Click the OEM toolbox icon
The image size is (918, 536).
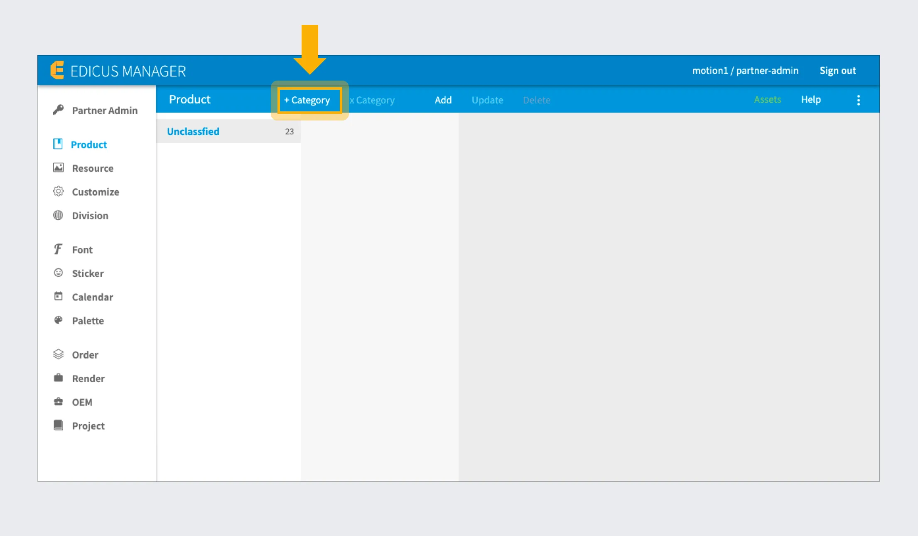58,401
